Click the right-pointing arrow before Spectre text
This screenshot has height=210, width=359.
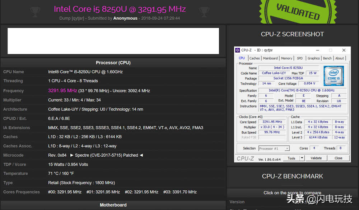tap(72, 155)
